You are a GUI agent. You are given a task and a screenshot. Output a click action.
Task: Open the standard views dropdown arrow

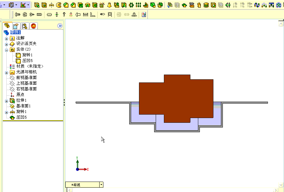pos(28,5)
